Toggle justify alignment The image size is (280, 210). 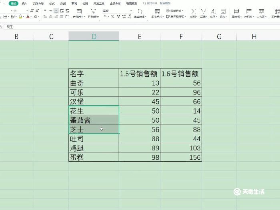pos(62,17)
